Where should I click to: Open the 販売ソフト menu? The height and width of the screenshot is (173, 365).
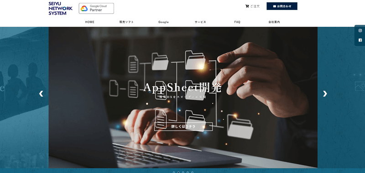(127, 22)
